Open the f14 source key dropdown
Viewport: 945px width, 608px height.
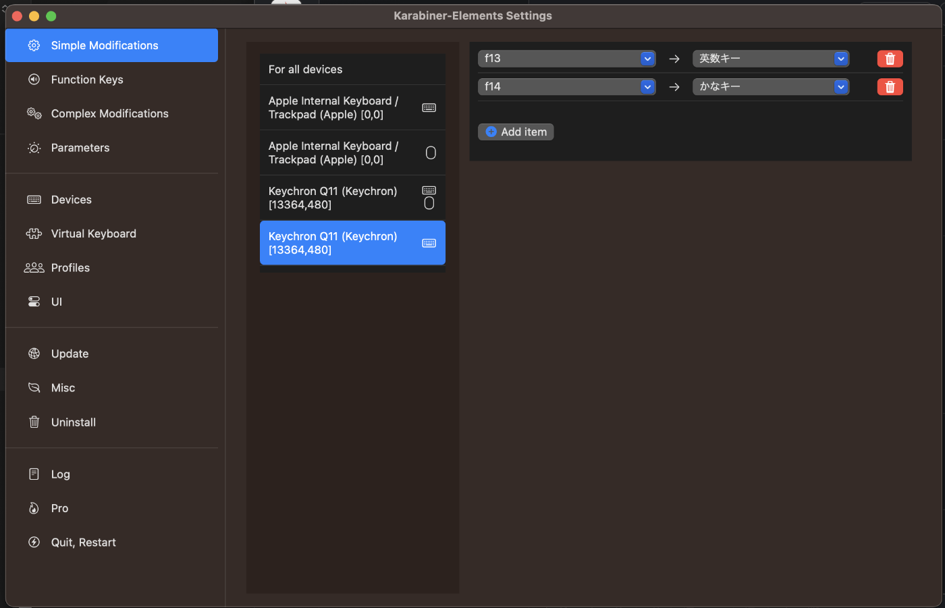[x=566, y=86]
